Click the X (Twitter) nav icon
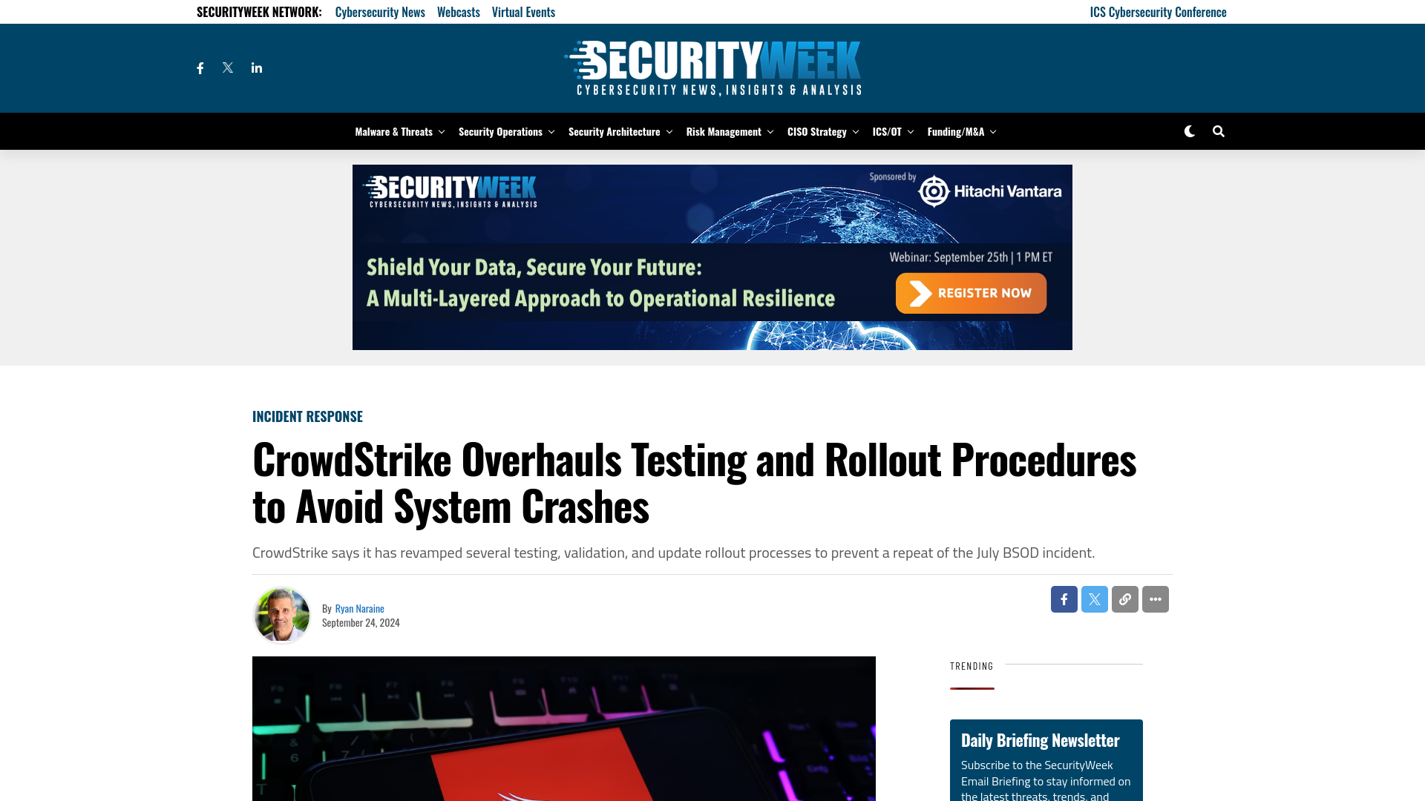Screen dimensions: 1425x801 [x=228, y=67]
